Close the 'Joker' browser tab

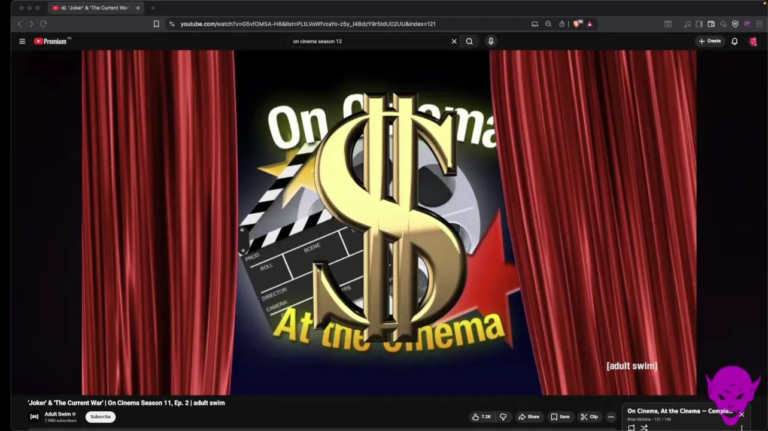click(138, 8)
